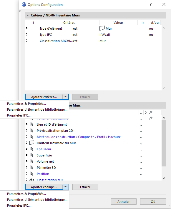The image size is (171, 209).
Task: Click reorder handle of Superficie row
Action: pos(26,155)
